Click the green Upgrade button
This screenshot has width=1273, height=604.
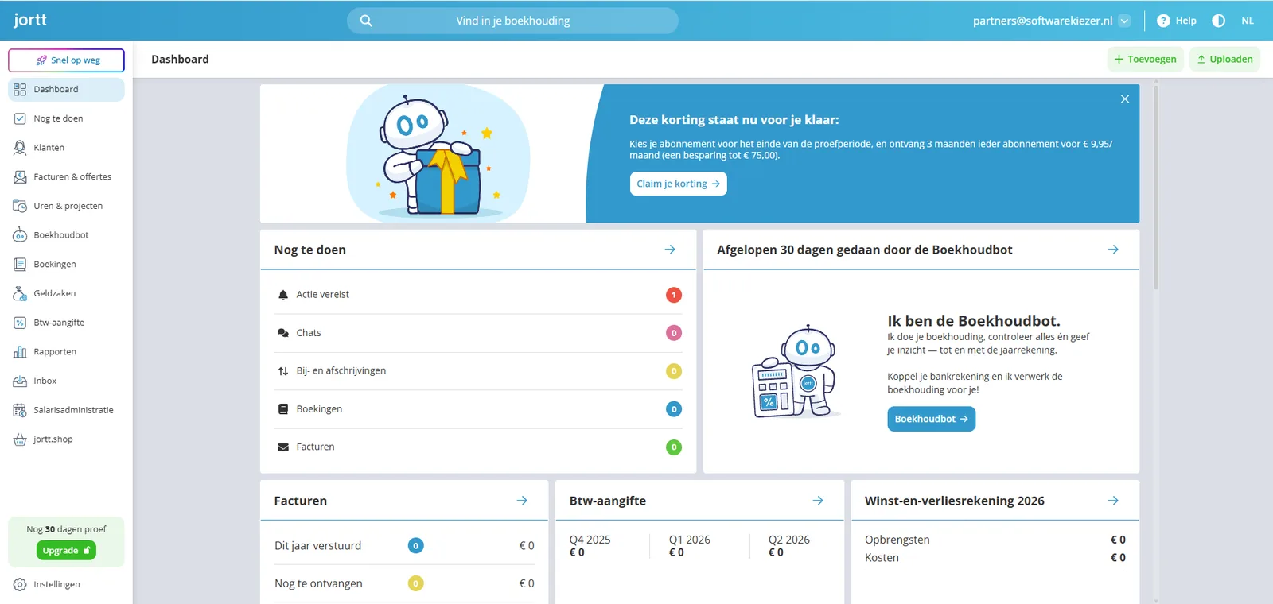click(66, 550)
